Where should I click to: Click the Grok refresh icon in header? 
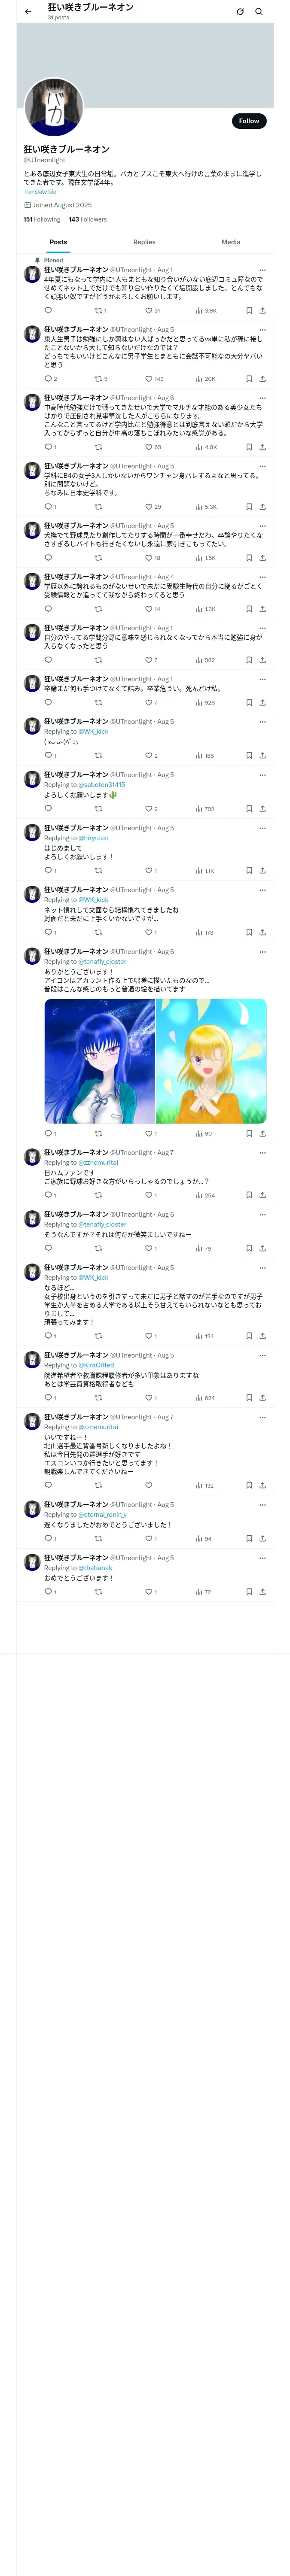tap(240, 12)
